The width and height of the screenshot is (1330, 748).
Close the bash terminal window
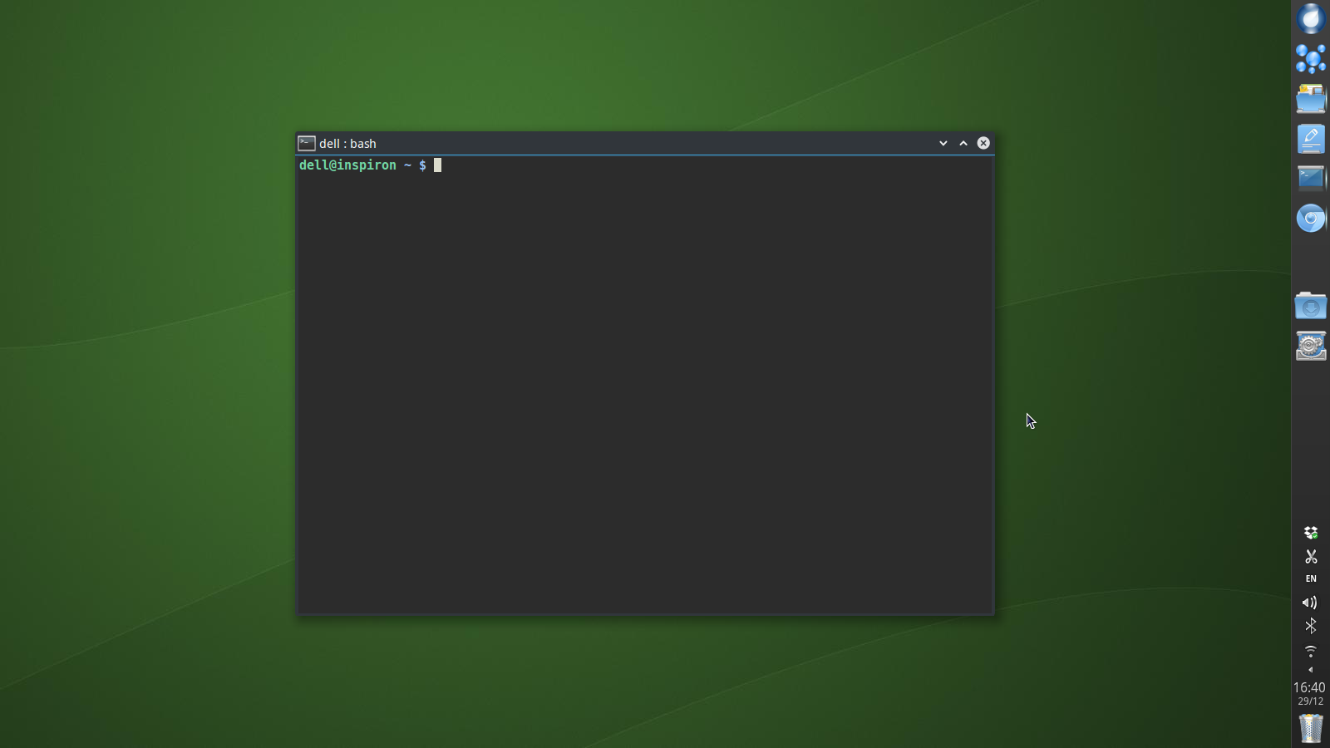point(983,143)
